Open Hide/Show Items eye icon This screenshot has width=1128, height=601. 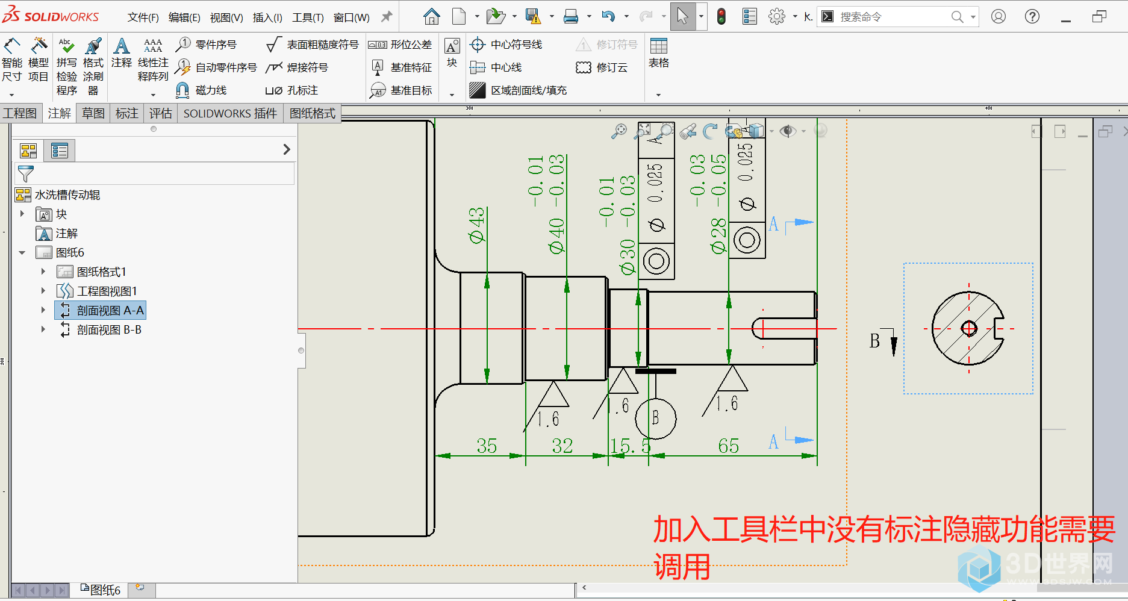[x=788, y=131]
